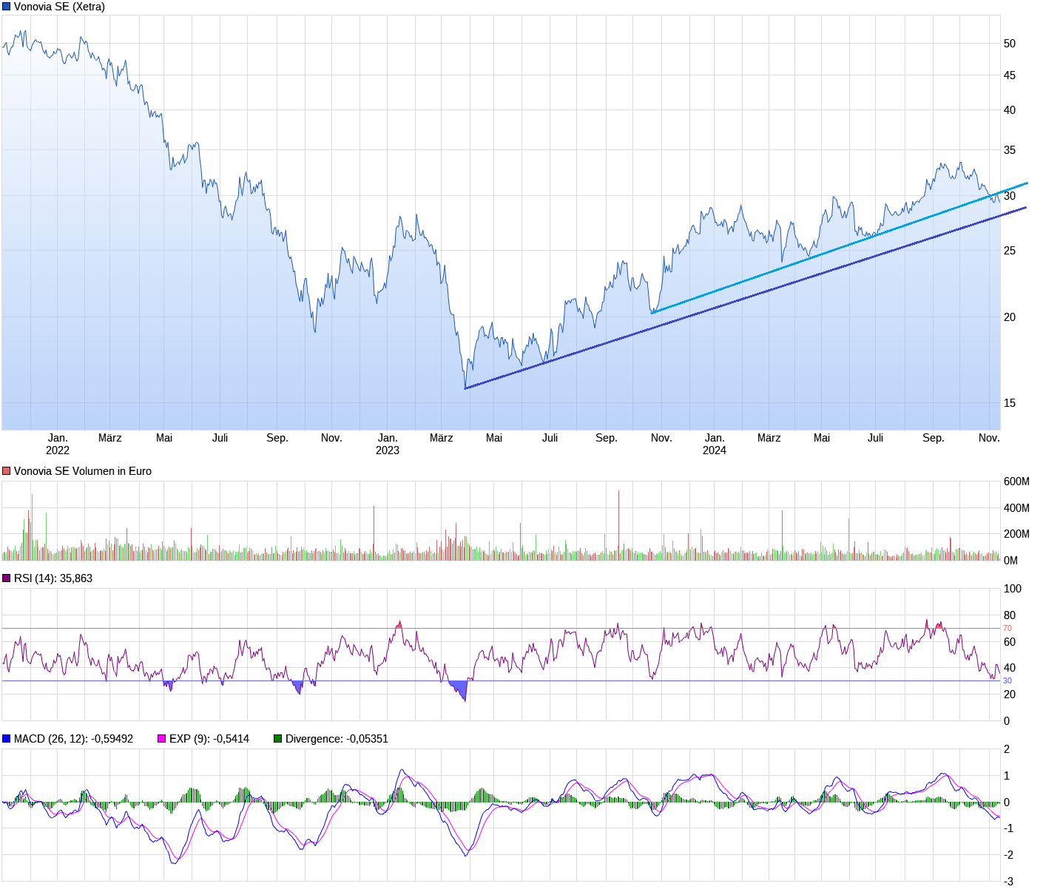This screenshot has height=892, width=1043.
Task: Click the 2022 year label on the time axis
Action: (58, 450)
